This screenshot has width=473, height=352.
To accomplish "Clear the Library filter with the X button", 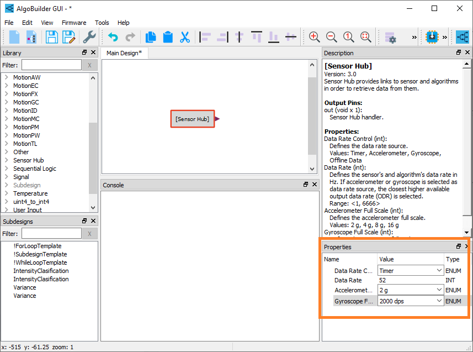I will tap(89, 65).
